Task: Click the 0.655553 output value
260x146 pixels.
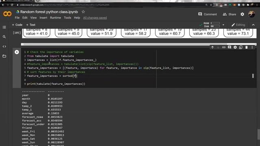Action: [54, 110]
